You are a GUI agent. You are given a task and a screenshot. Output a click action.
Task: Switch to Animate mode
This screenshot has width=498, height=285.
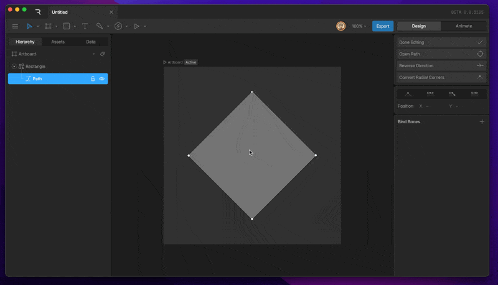point(464,26)
